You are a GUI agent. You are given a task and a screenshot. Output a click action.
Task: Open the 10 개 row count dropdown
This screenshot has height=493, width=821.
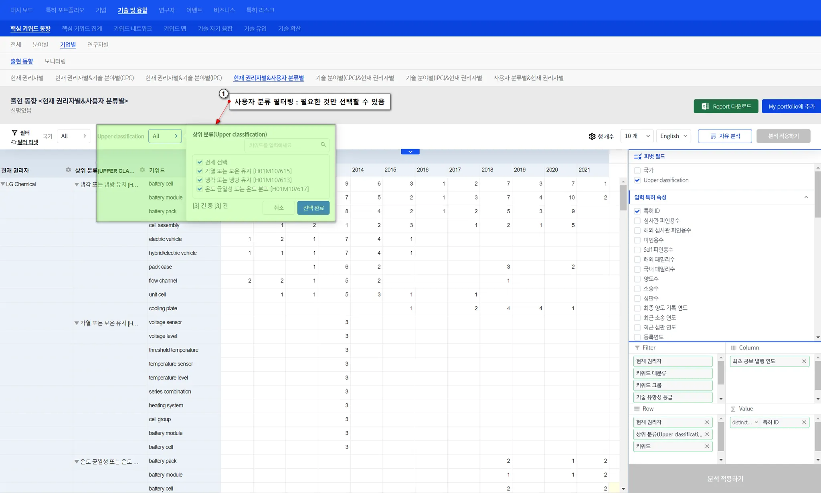point(637,136)
